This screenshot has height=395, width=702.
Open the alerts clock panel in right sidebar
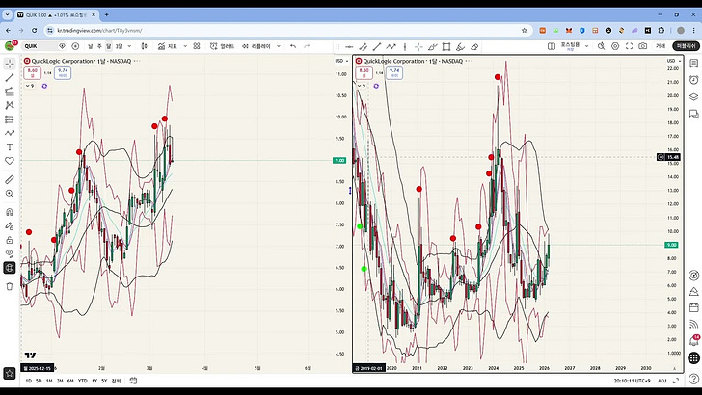(x=694, y=80)
